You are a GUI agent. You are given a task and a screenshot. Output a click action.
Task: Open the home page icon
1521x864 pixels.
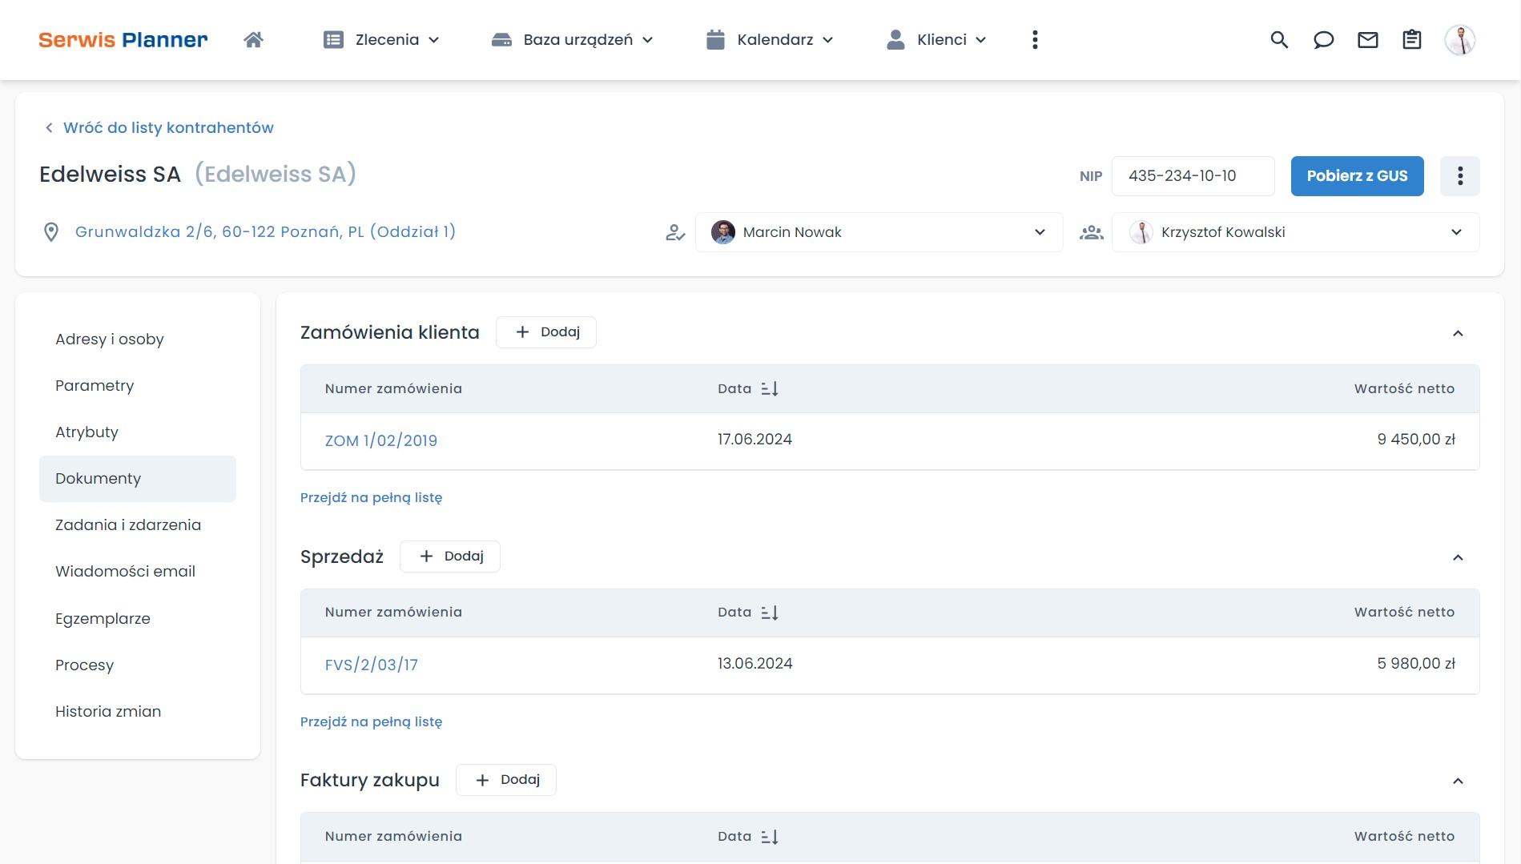click(x=254, y=39)
